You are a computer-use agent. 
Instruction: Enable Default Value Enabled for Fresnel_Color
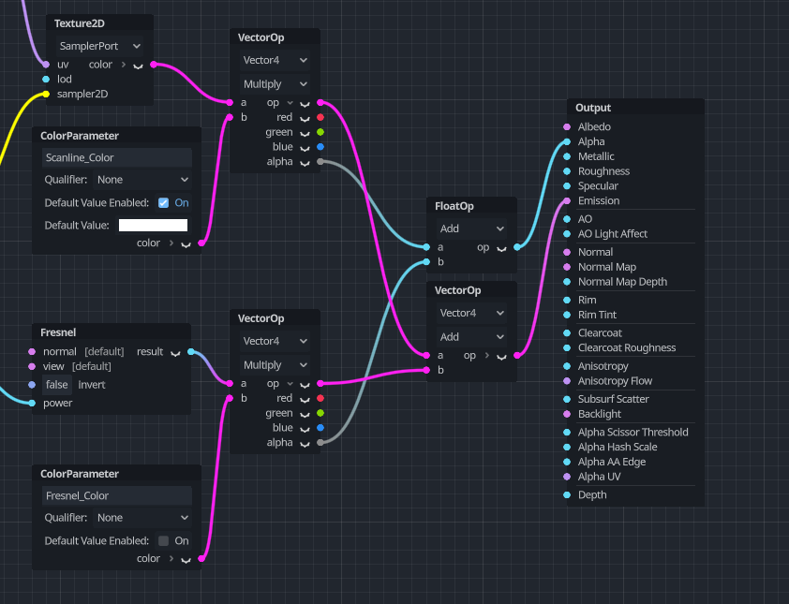coord(163,541)
